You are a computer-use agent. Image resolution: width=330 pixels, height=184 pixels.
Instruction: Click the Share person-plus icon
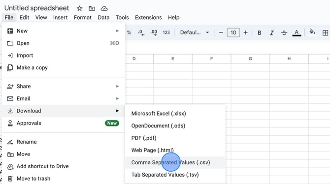(x=10, y=86)
